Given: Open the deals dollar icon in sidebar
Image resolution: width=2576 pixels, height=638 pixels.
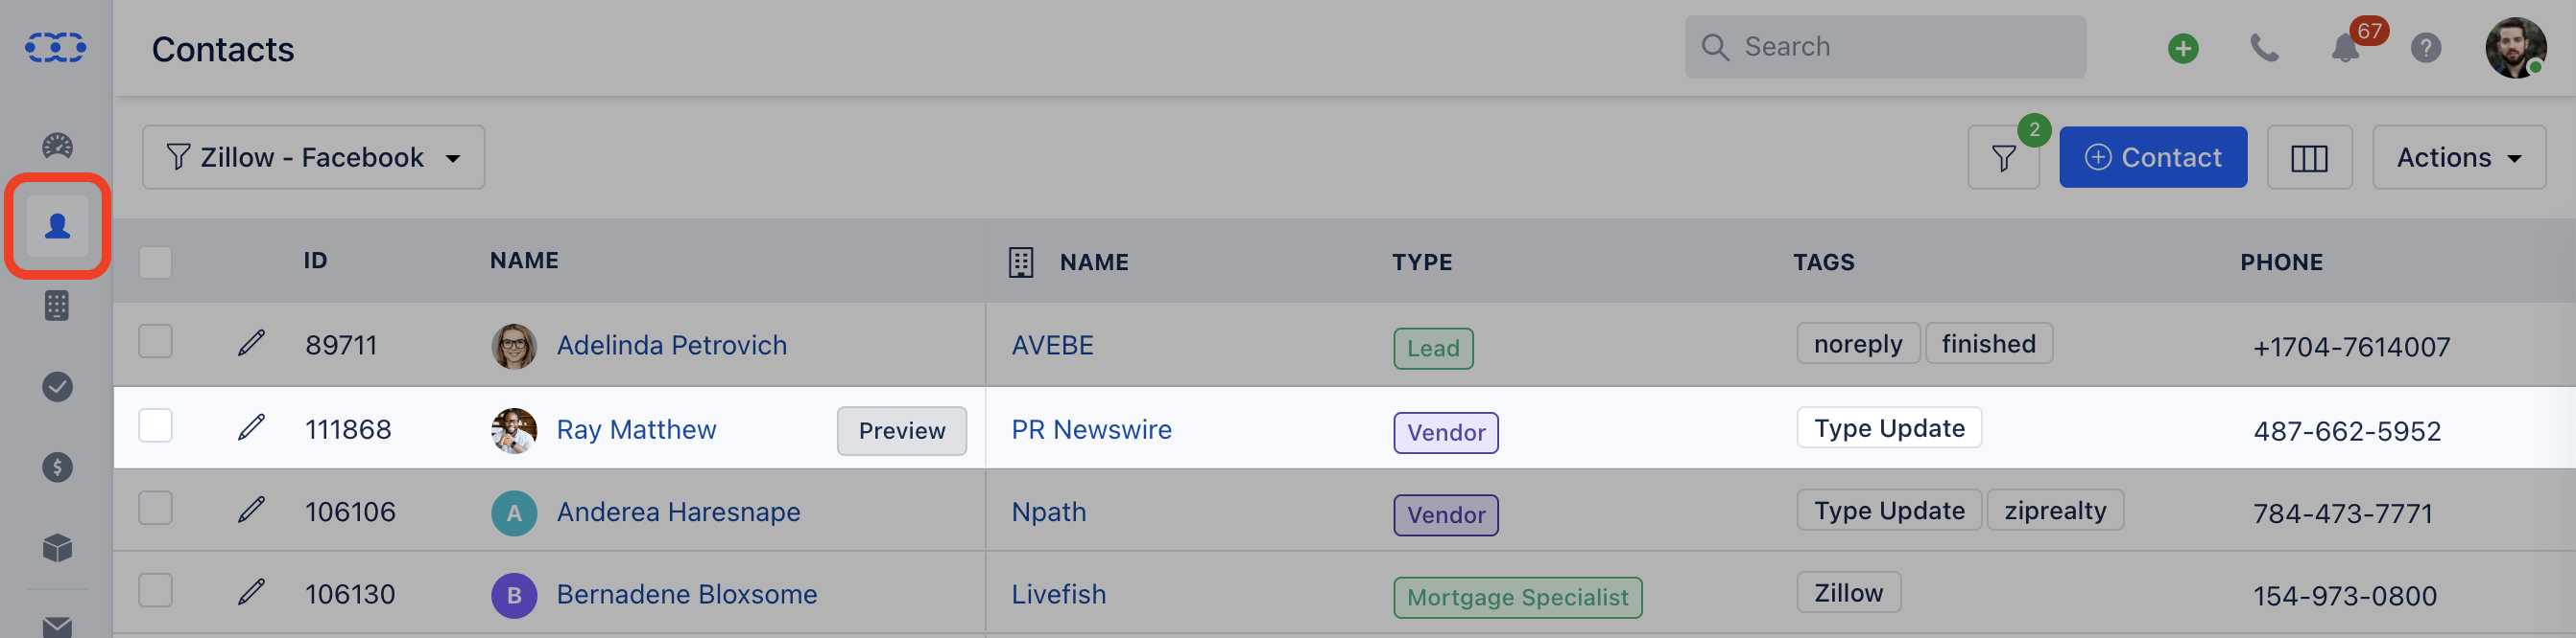Looking at the screenshot, I should (x=57, y=467).
